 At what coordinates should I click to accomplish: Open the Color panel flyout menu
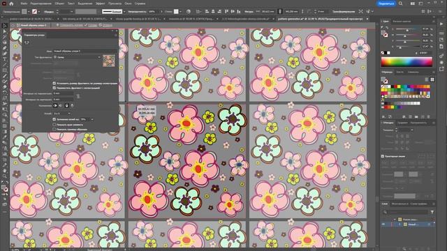coord(434,22)
